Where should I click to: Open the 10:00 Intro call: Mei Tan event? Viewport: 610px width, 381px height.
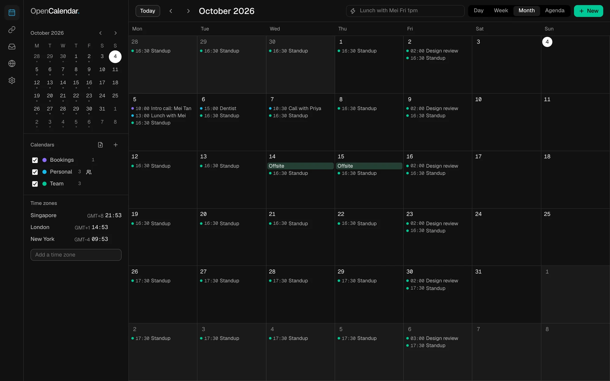tap(163, 109)
